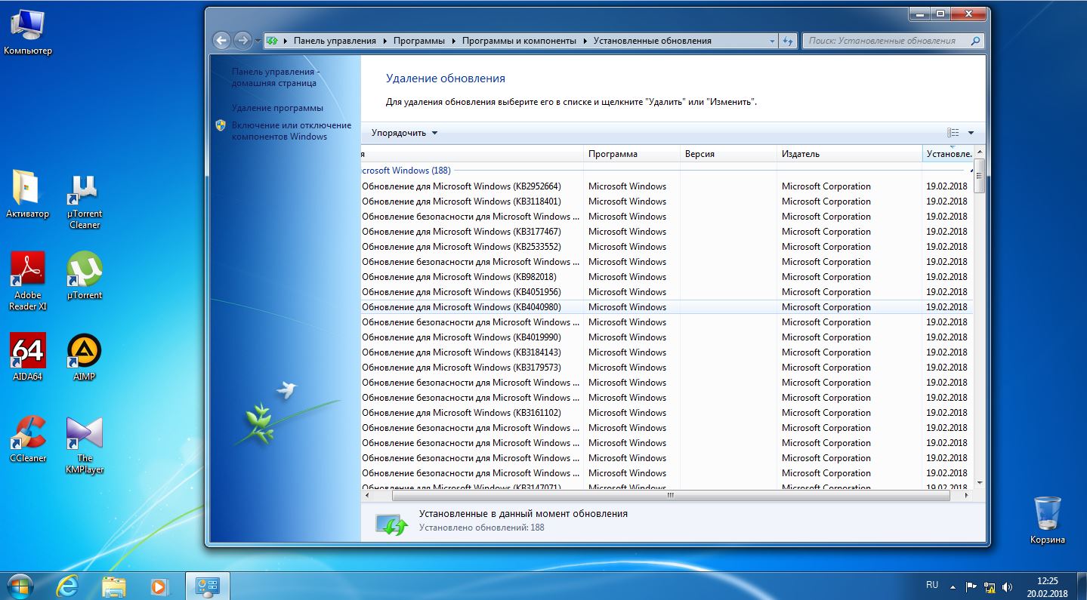Viewport: 1087px width, 600px height.
Task: Select the update row KB3184143
Action: [667, 352]
